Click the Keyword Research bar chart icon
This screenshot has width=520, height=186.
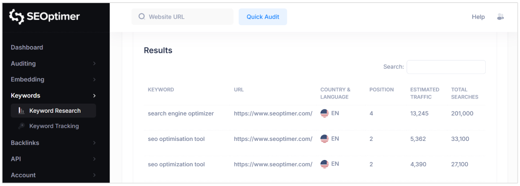[x=21, y=111]
